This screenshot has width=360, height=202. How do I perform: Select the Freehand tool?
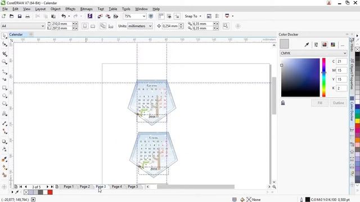[4, 72]
